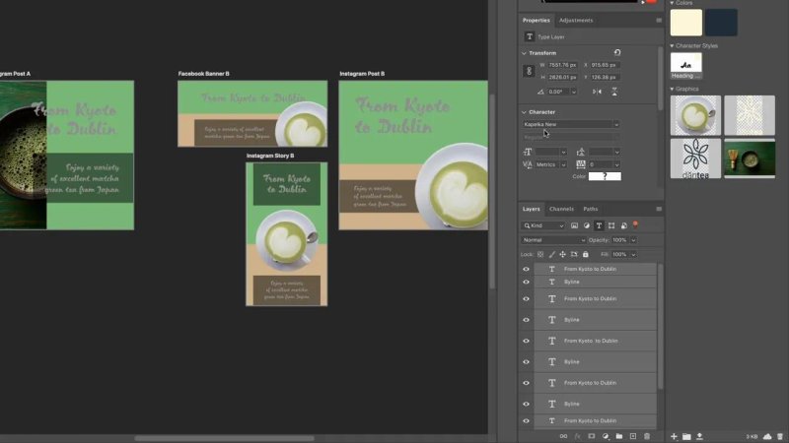Collapse the Graphics library section
789x443 pixels.
(x=672, y=89)
